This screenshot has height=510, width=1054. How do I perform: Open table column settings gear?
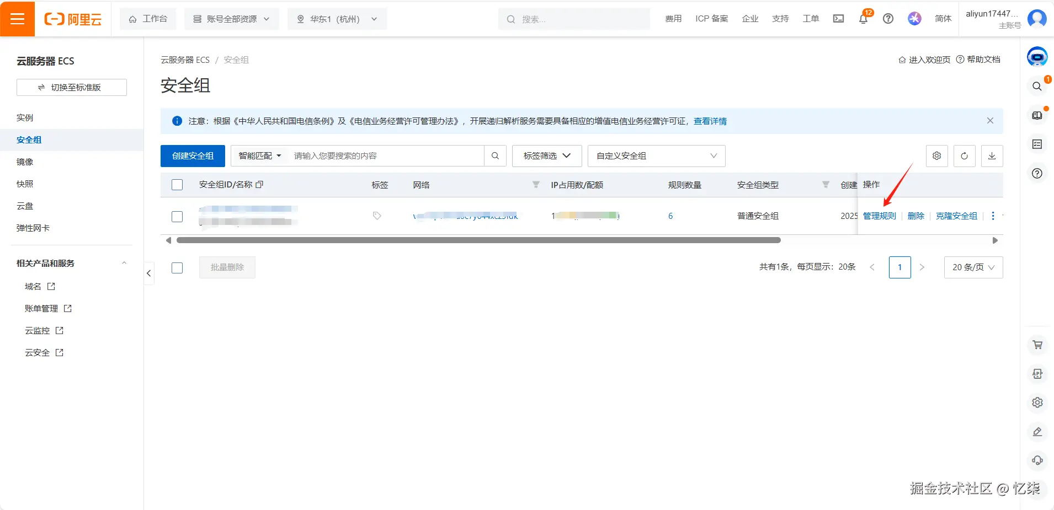coord(936,156)
